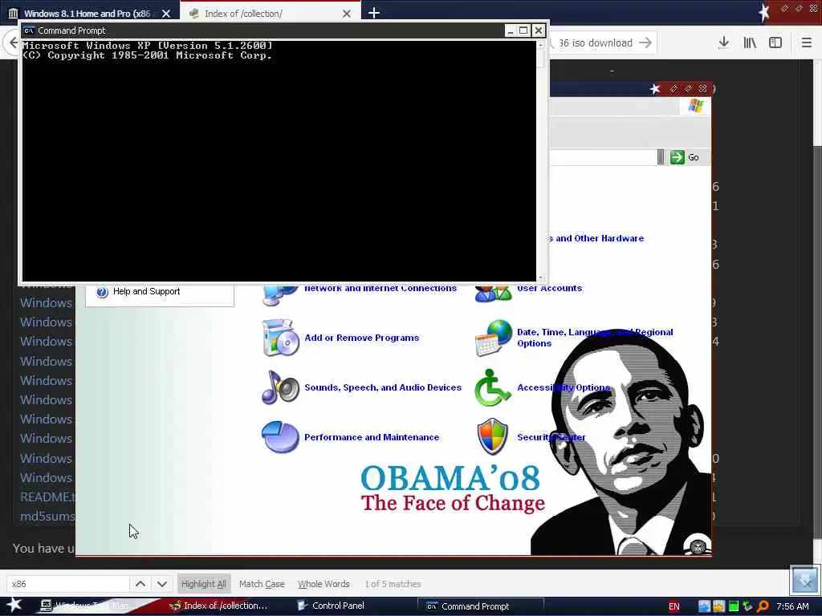Open Add or Remove Programs icon
This screenshot has width=822, height=616.
(x=280, y=338)
